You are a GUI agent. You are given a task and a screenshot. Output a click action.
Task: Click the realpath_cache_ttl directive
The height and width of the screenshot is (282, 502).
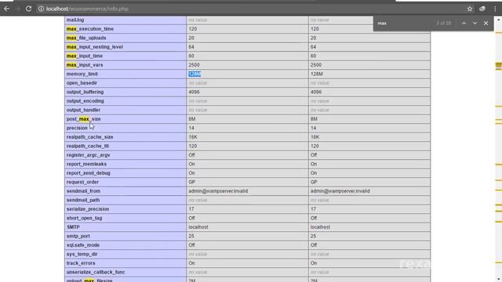coord(87,146)
